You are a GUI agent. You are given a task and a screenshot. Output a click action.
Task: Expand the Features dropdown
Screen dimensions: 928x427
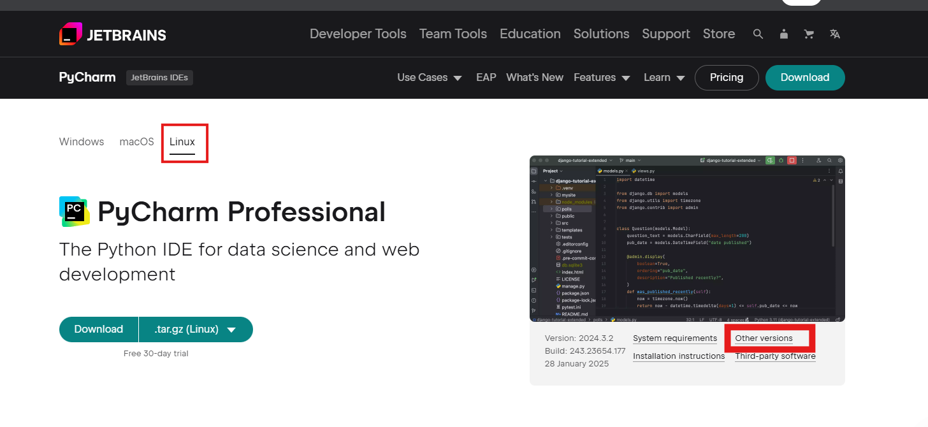(x=602, y=78)
